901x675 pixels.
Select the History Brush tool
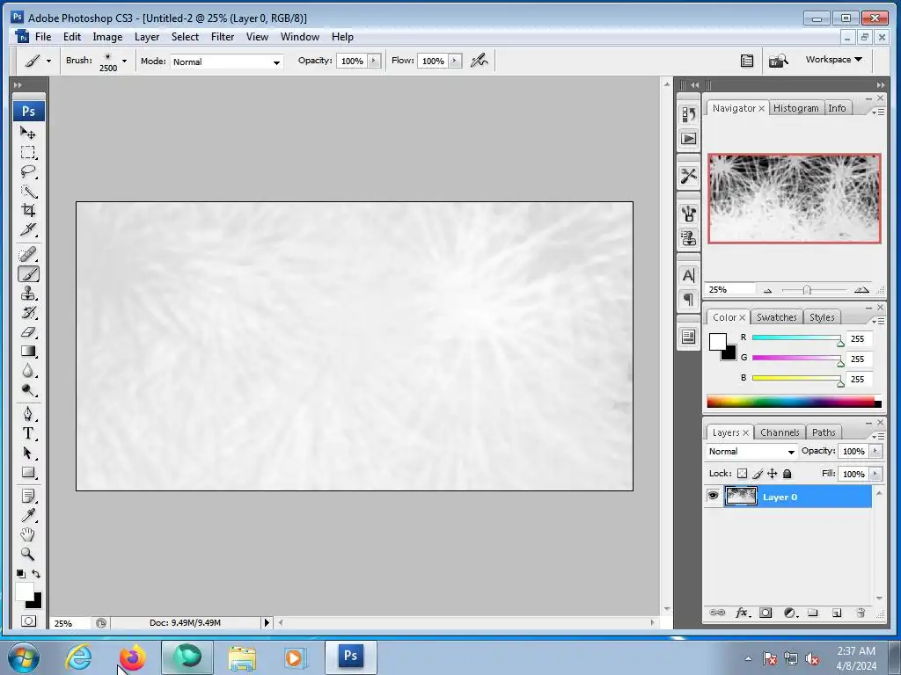coord(28,313)
